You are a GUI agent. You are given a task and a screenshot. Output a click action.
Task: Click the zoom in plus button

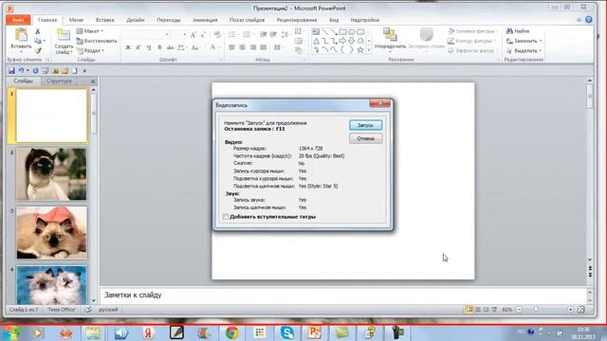[570, 310]
